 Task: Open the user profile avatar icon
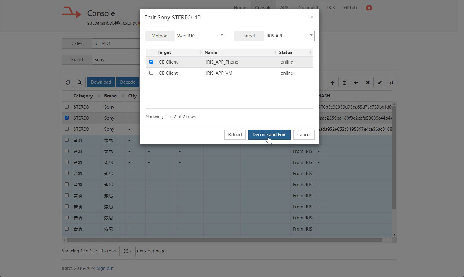(x=369, y=8)
